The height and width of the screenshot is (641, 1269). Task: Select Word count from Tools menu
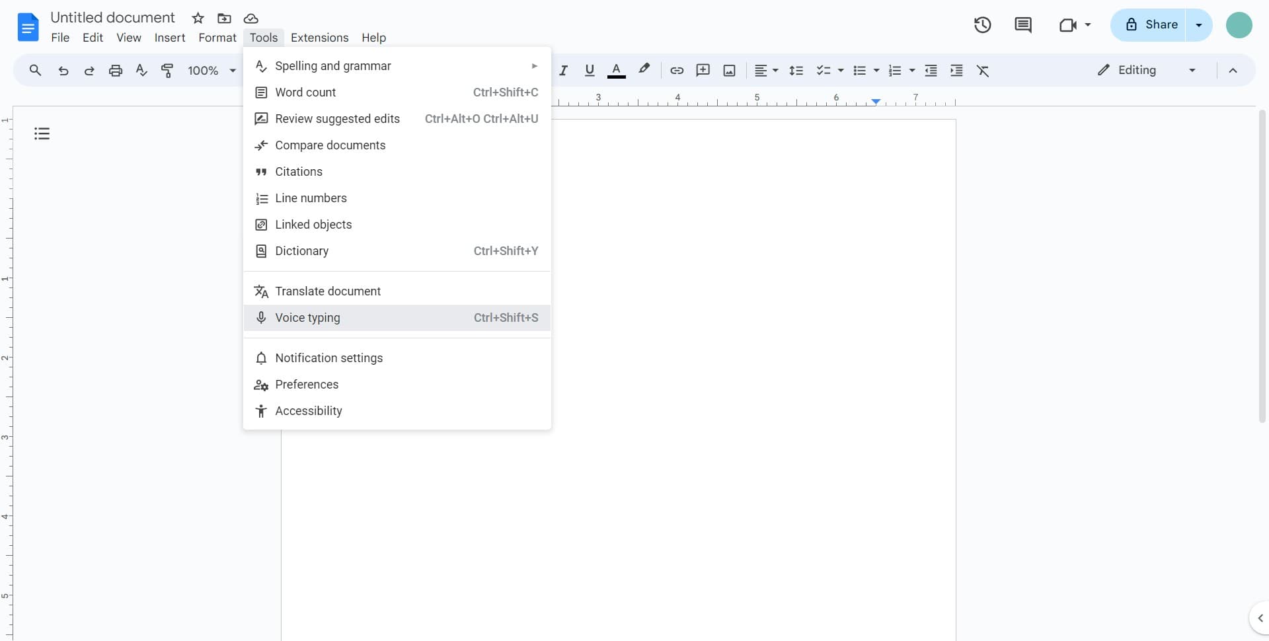(305, 93)
